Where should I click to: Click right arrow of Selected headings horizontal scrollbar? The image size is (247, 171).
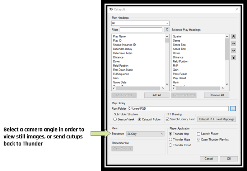coord(223,89)
